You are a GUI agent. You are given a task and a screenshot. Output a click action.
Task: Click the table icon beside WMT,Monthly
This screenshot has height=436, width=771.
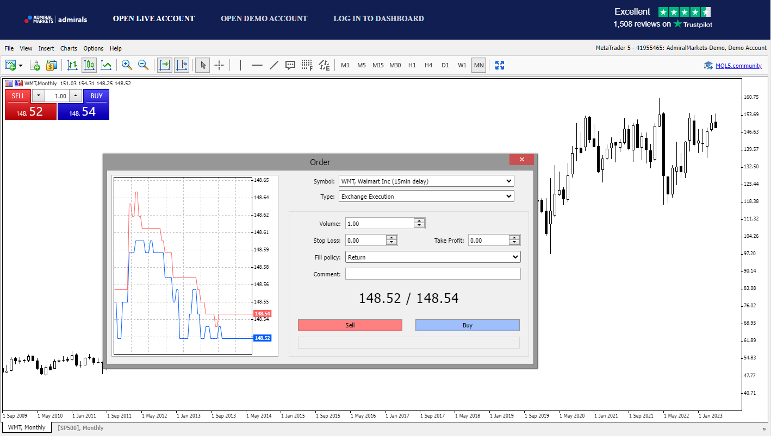coord(9,83)
